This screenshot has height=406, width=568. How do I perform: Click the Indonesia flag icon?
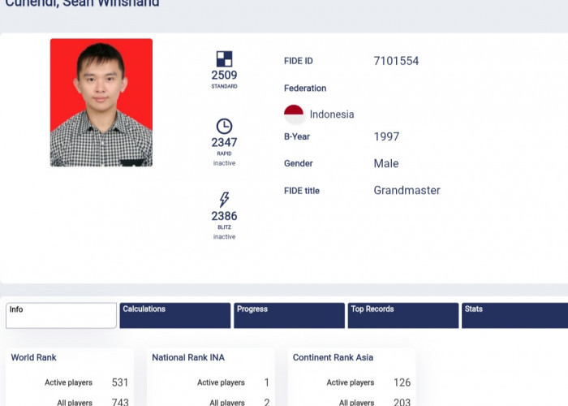(294, 114)
